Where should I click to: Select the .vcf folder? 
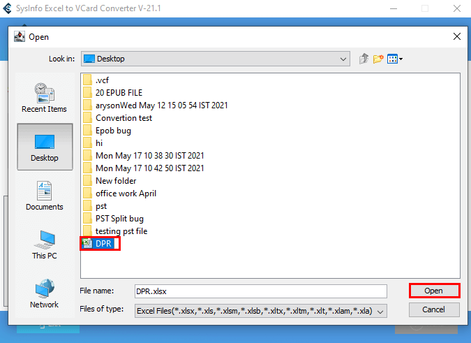coord(96,80)
